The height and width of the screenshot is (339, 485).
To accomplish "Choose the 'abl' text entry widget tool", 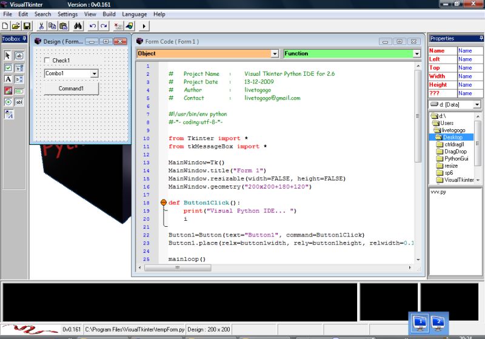I will (x=19, y=102).
